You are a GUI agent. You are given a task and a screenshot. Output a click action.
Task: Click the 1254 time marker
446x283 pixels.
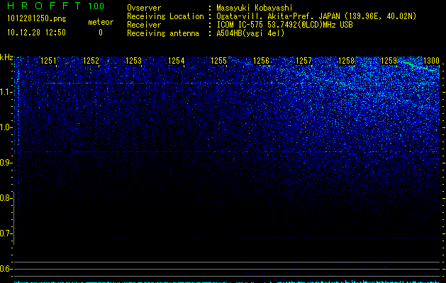[177, 61]
